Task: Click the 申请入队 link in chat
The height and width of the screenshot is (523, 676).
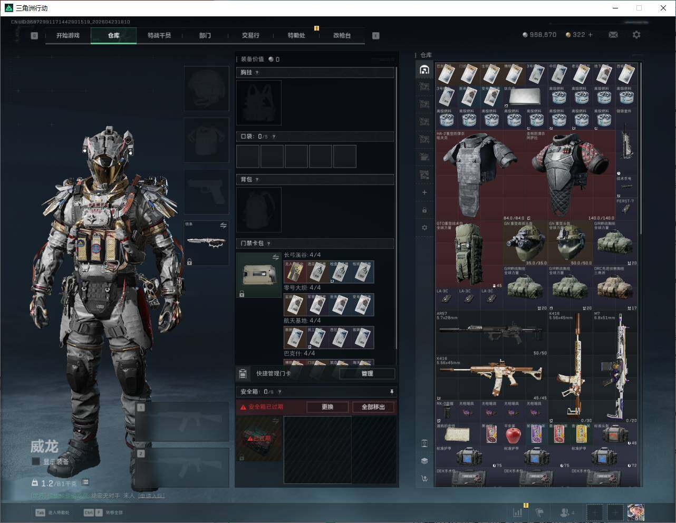Action: [x=151, y=496]
